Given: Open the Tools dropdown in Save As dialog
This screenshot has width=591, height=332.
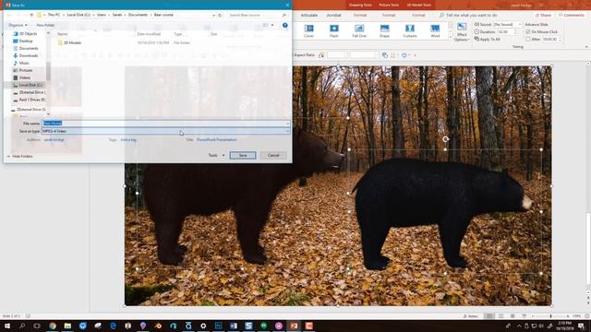Looking at the screenshot, I should (x=216, y=155).
